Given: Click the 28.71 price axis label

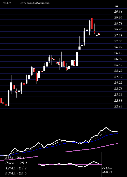Looking at the screenshot, I should pos(118,24).
